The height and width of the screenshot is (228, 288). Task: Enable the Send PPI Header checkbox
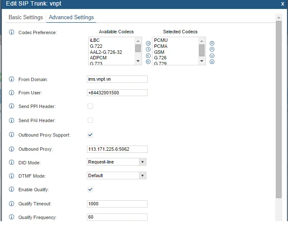(x=90, y=106)
